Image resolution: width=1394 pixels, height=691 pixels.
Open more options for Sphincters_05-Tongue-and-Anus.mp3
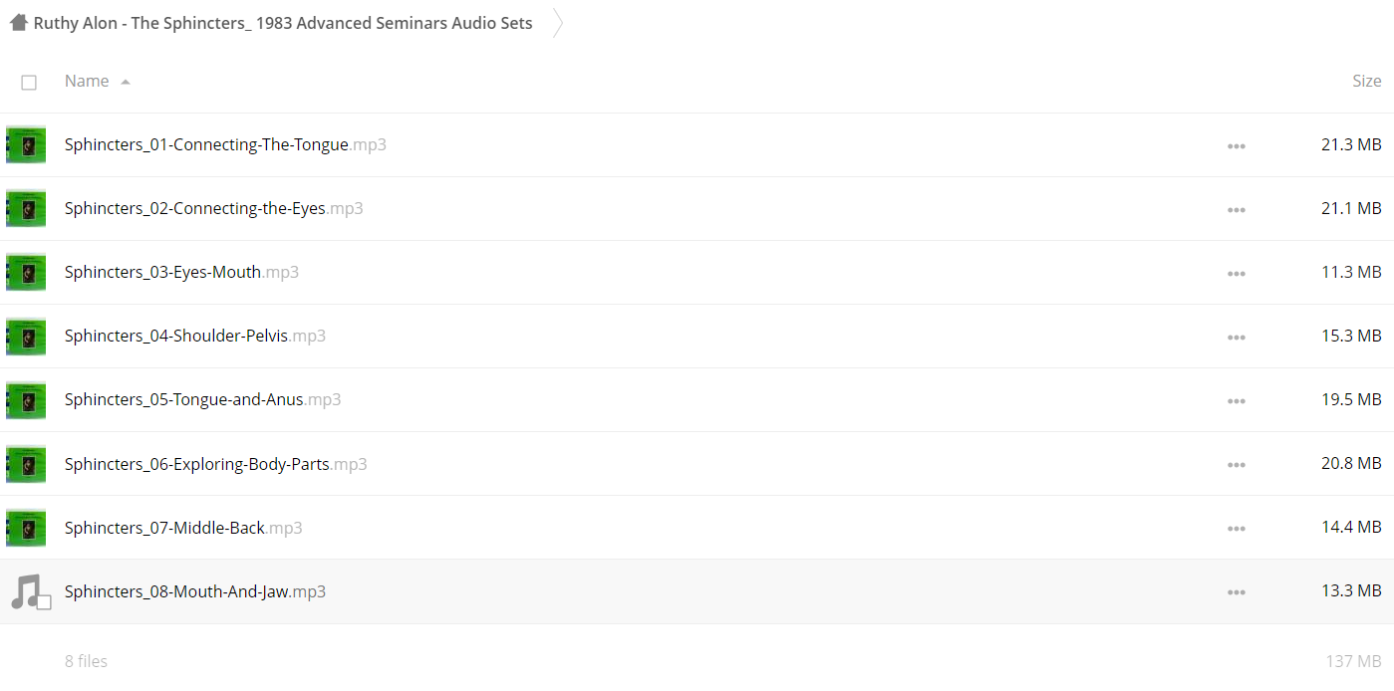point(1237,401)
